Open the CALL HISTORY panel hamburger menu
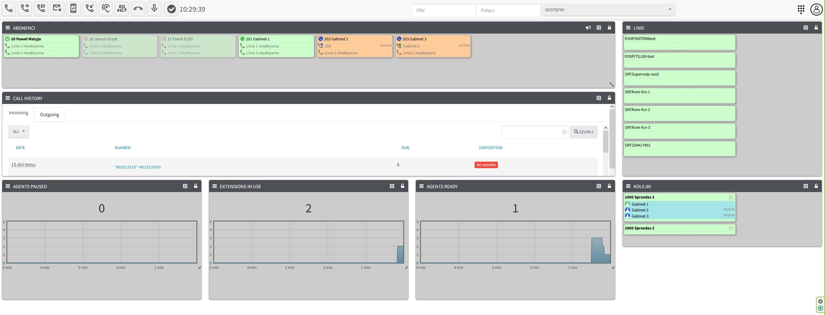Image resolution: width=825 pixels, height=315 pixels. click(x=8, y=98)
